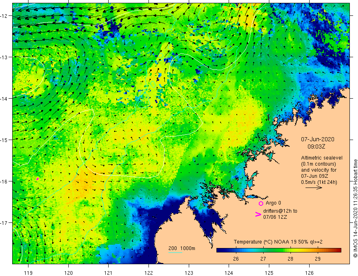
Task: Click the 126 longitude axis label
Action: point(309,273)
